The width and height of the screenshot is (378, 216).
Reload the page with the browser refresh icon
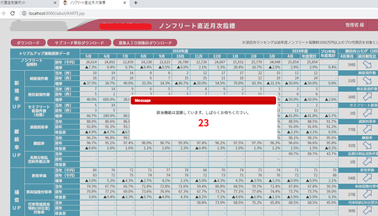(12, 13)
